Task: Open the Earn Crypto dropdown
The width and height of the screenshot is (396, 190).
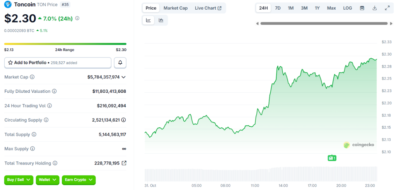Action: 79,180
